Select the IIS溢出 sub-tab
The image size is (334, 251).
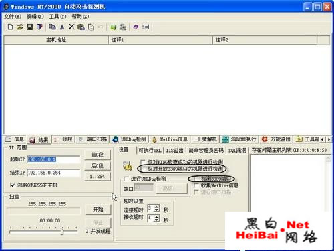[175, 151]
